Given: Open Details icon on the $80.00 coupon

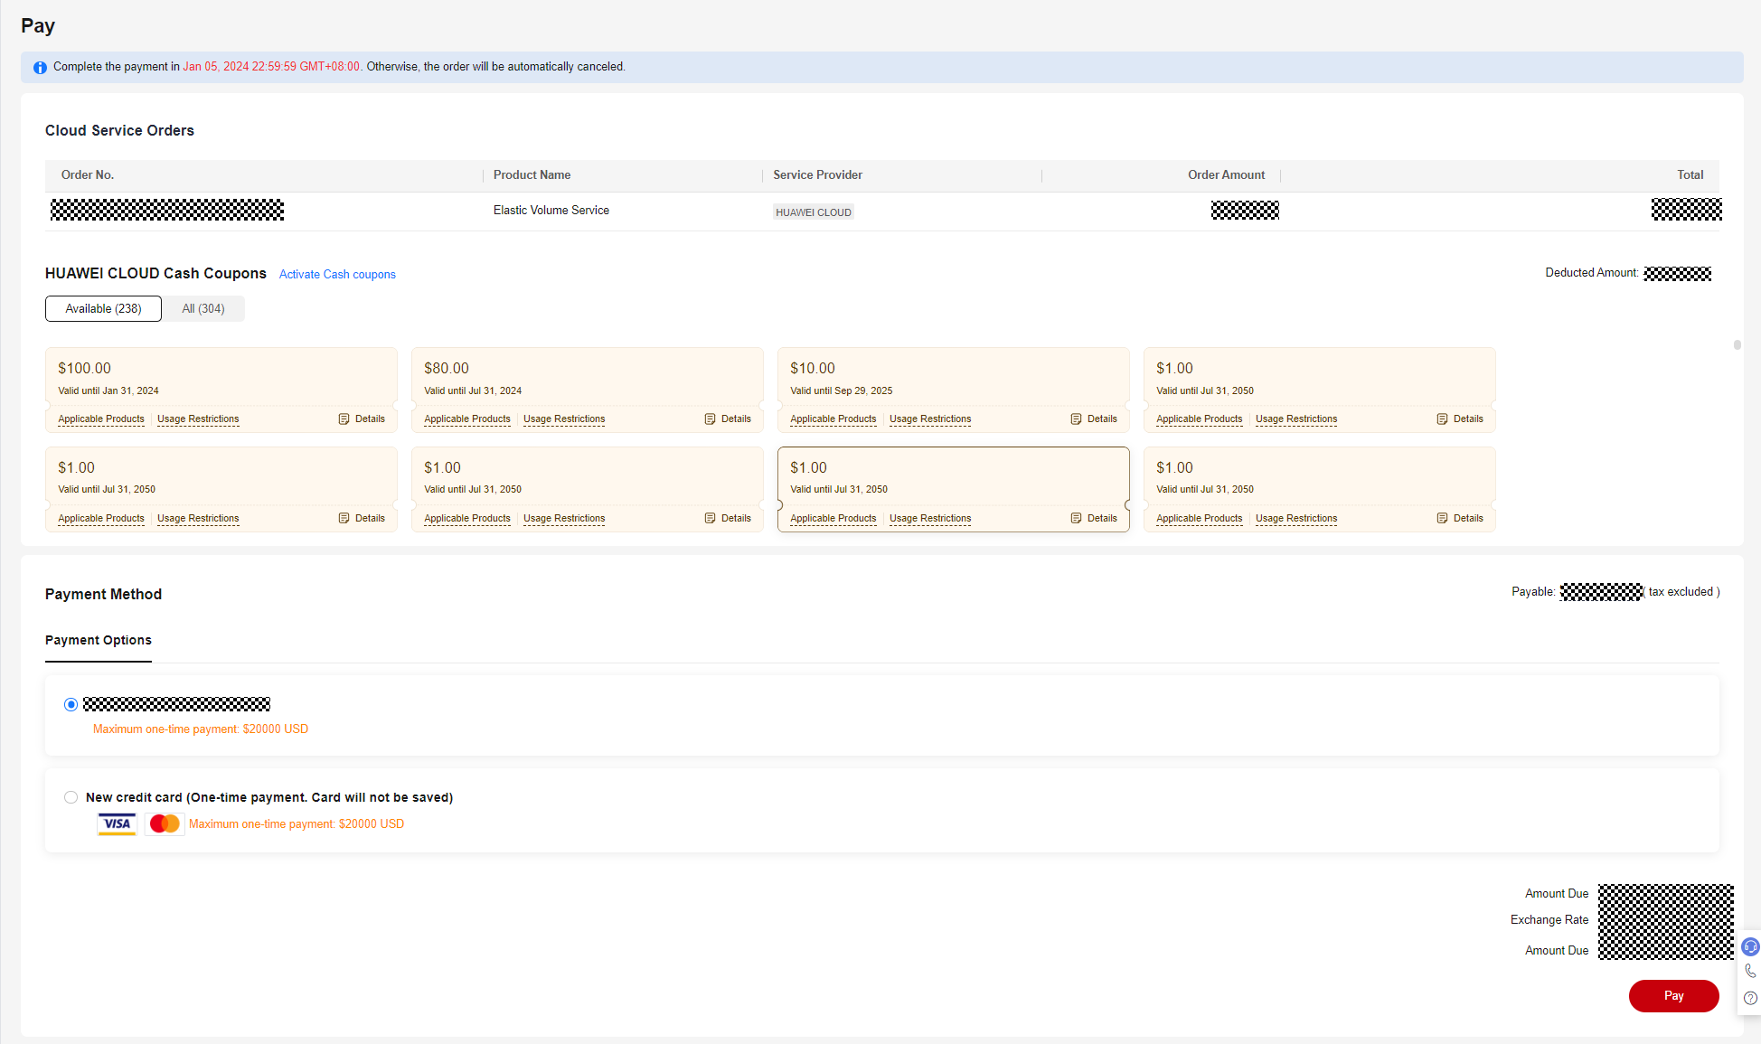Looking at the screenshot, I should point(710,419).
